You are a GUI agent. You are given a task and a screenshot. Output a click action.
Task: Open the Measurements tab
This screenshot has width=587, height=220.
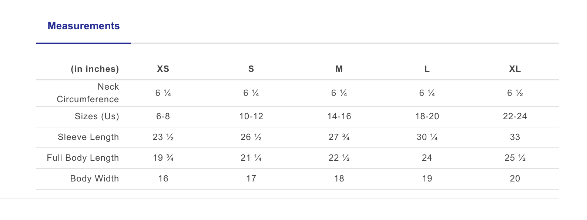coord(84,26)
